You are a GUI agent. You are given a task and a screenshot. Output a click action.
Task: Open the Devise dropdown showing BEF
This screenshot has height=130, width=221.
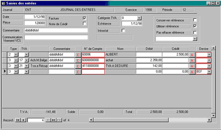click(209, 72)
